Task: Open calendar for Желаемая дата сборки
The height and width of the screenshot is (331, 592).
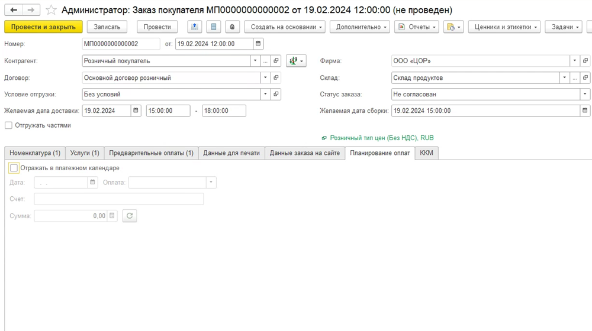Action: pos(585,111)
